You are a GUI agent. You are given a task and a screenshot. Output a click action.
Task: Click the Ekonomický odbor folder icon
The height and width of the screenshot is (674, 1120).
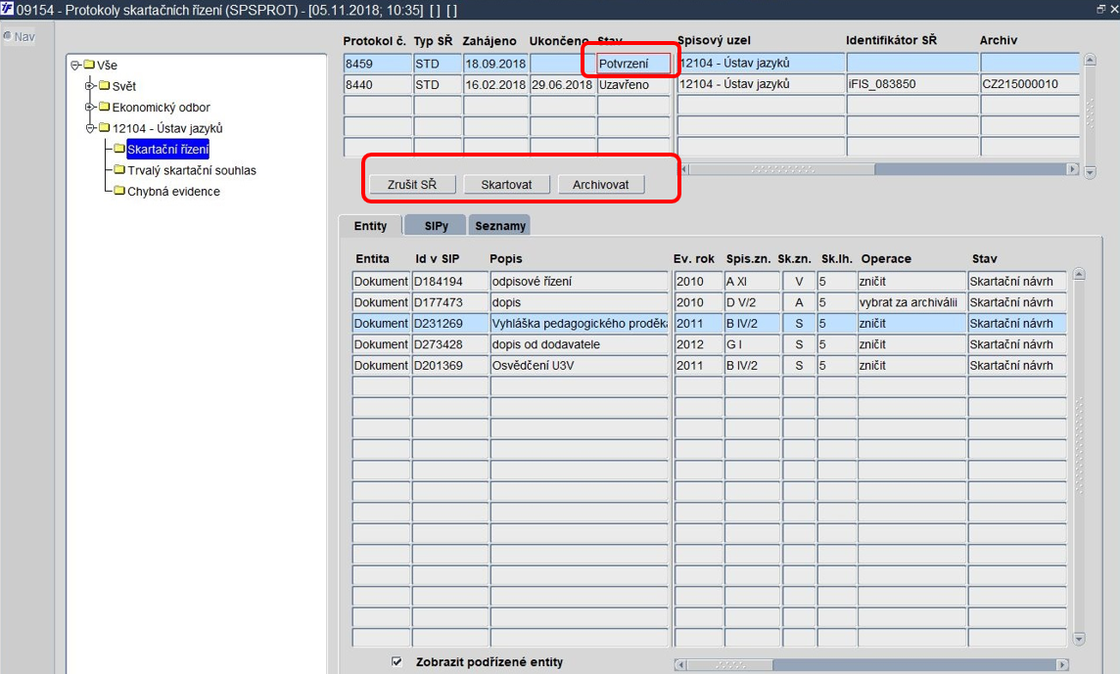(105, 107)
